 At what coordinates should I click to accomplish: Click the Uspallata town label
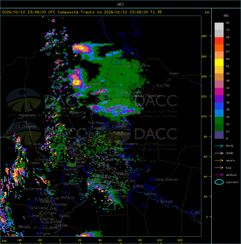click(x=27, y=115)
